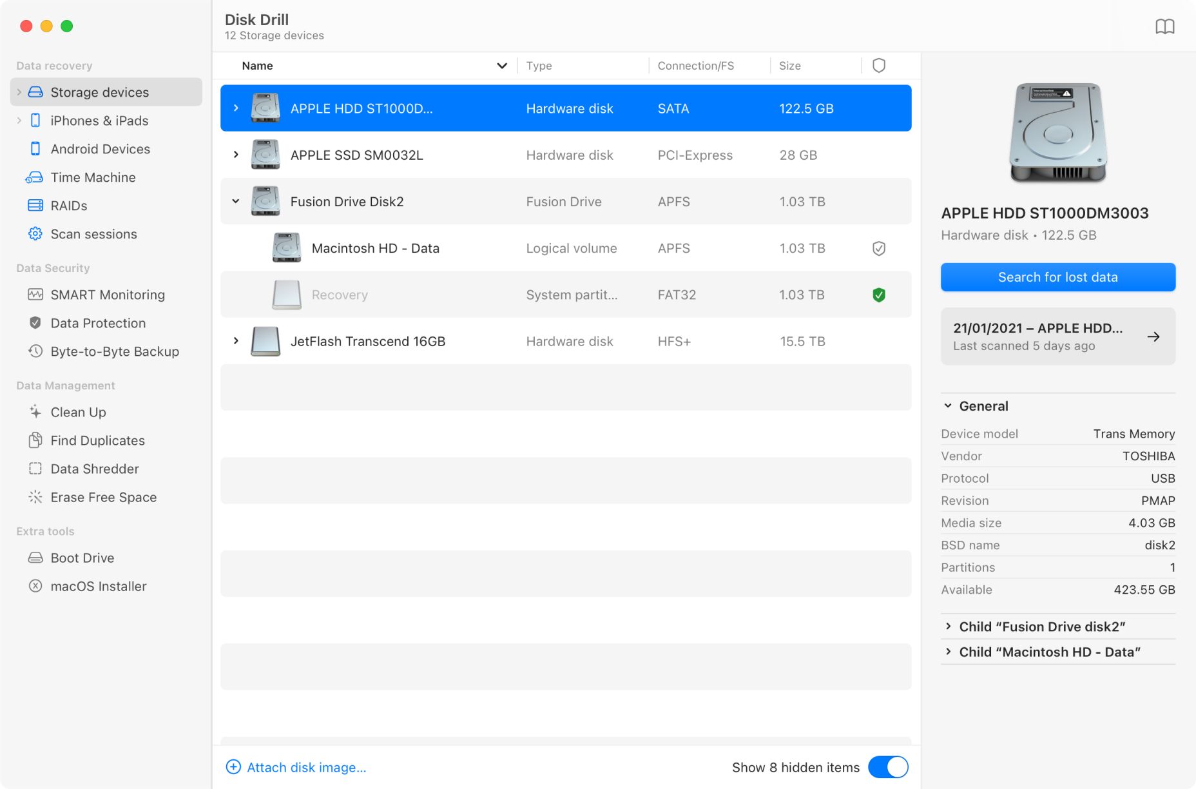Collapse the Fusion Drive Disk2 row
The image size is (1196, 789).
pos(236,201)
